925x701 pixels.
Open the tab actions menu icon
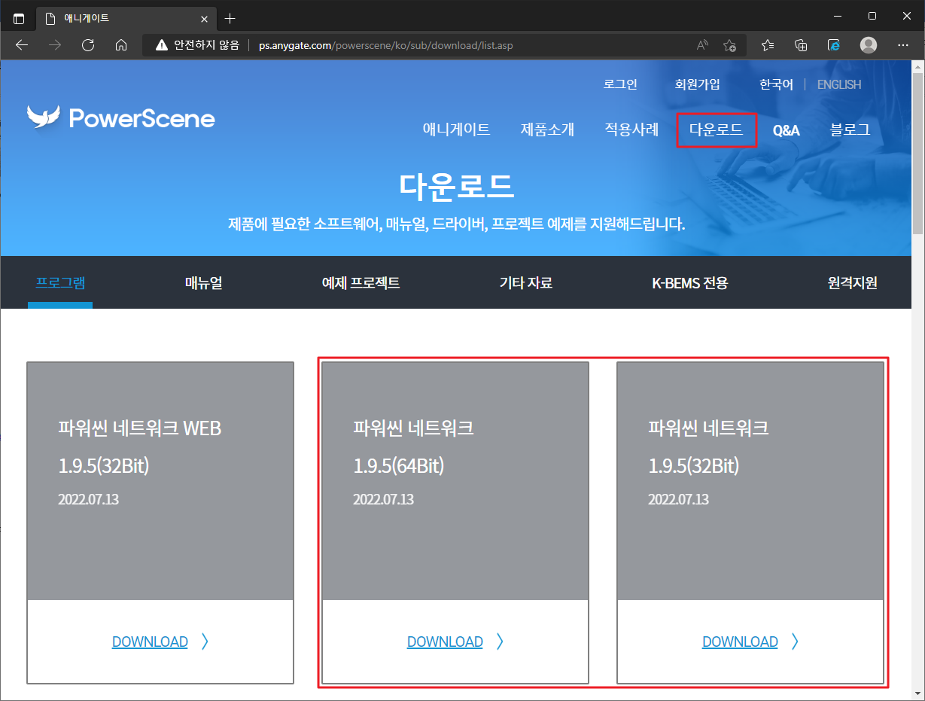click(19, 18)
